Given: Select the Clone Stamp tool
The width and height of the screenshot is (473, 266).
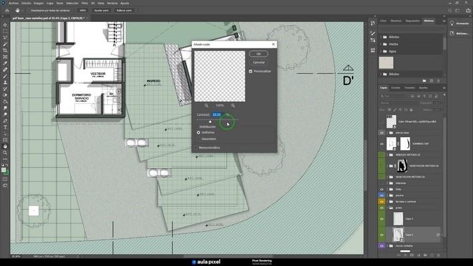Looking at the screenshot, I should pyautogui.click(x=5, y=82).
